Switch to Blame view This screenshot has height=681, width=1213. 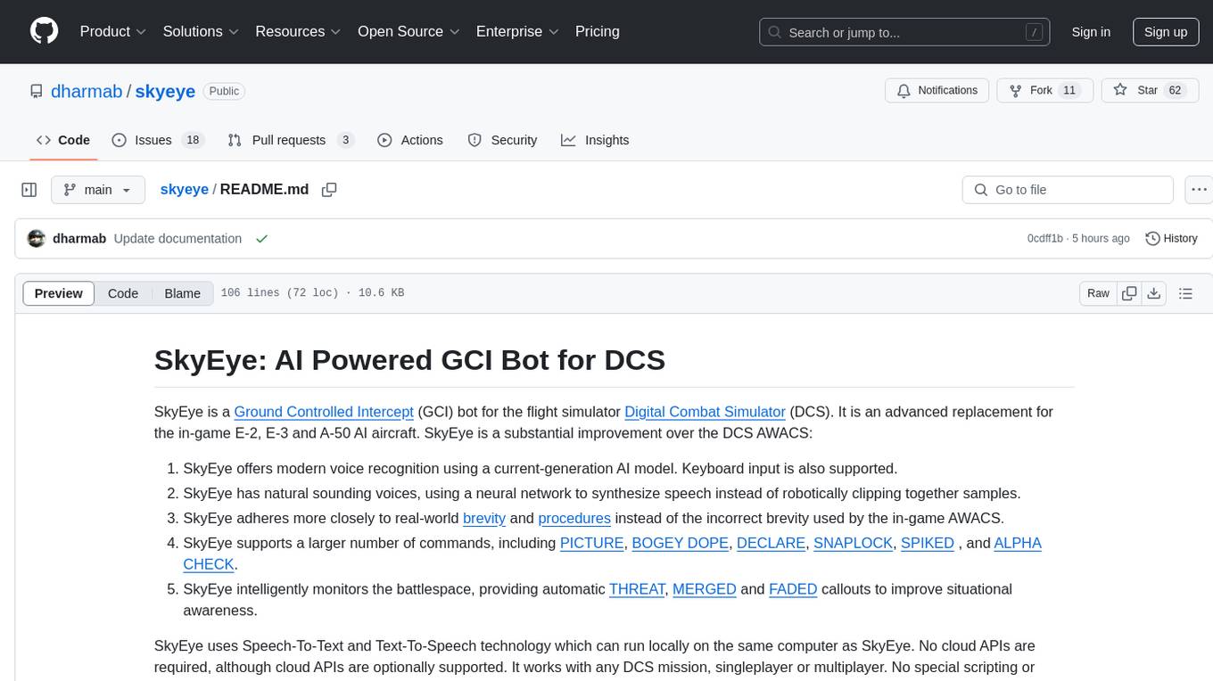(x=182, y=293)
